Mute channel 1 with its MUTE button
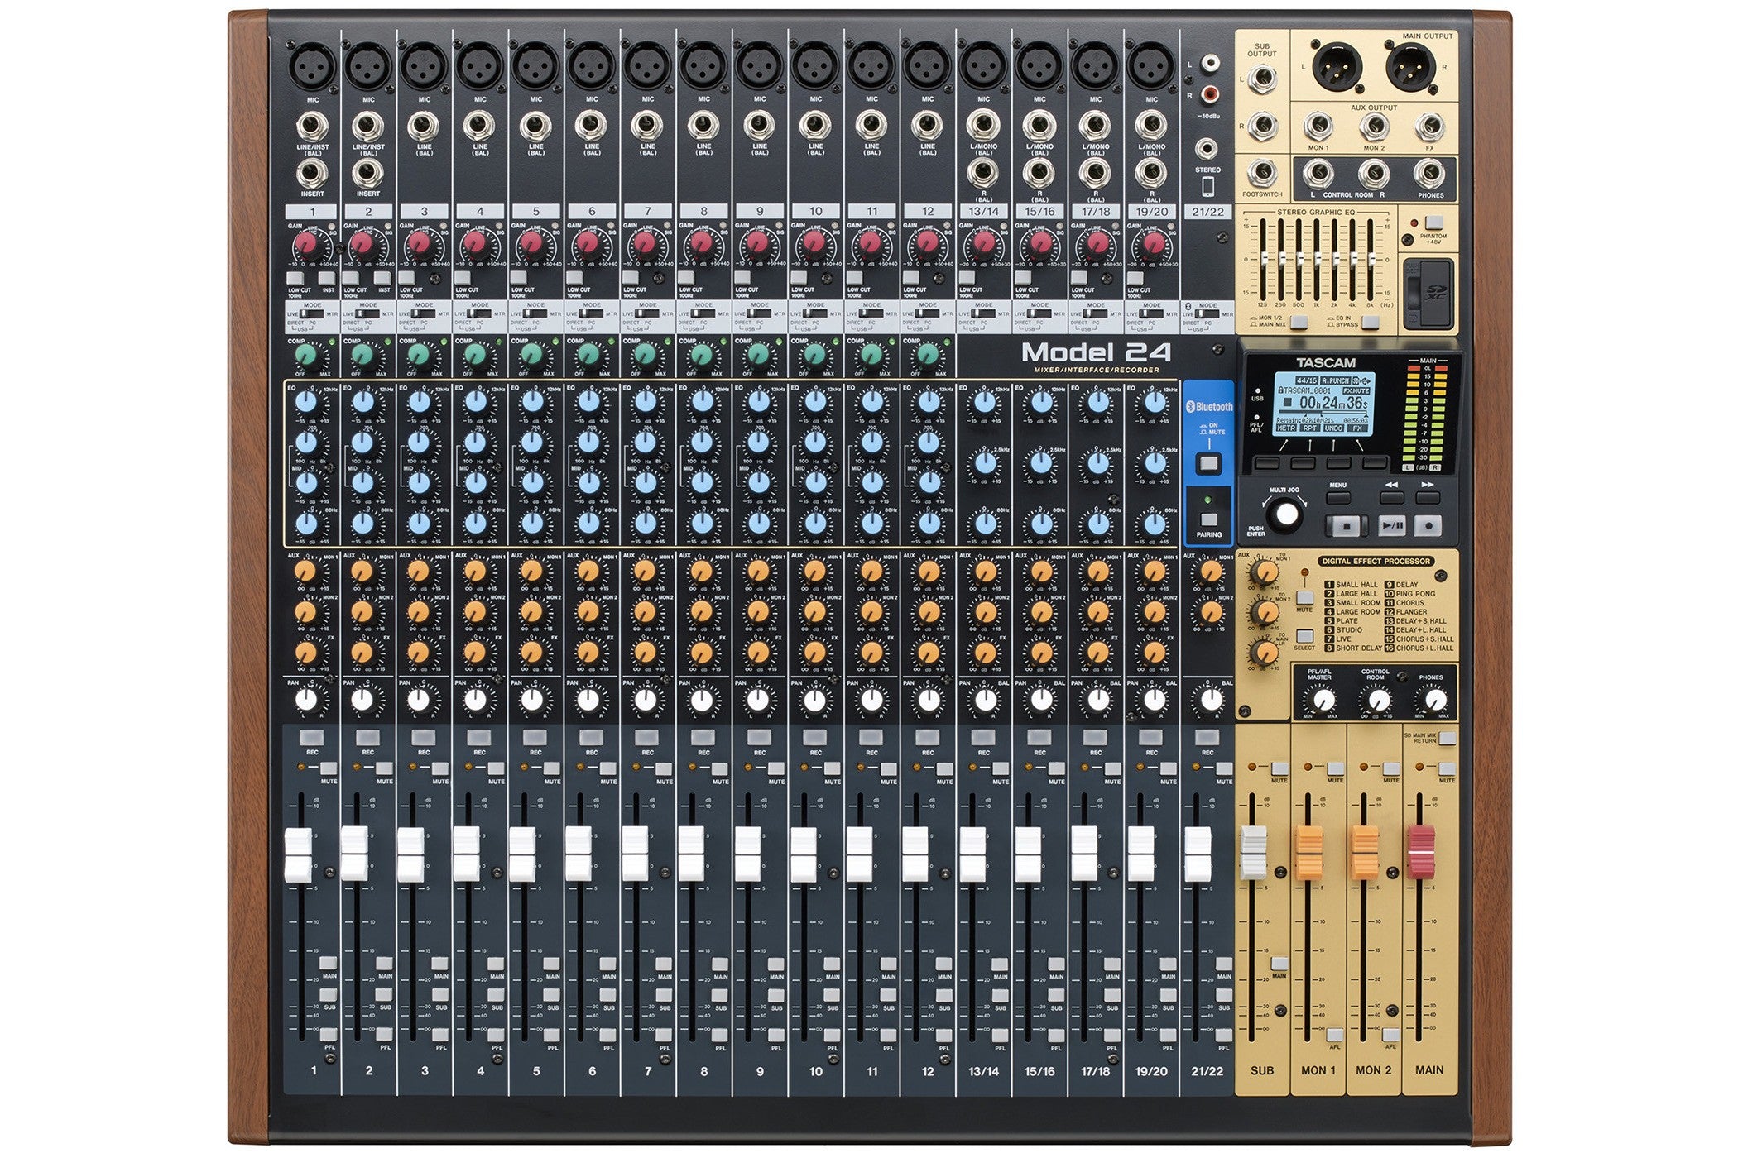The width and height of the screenshot is (1738, 1158). (328, 768)
